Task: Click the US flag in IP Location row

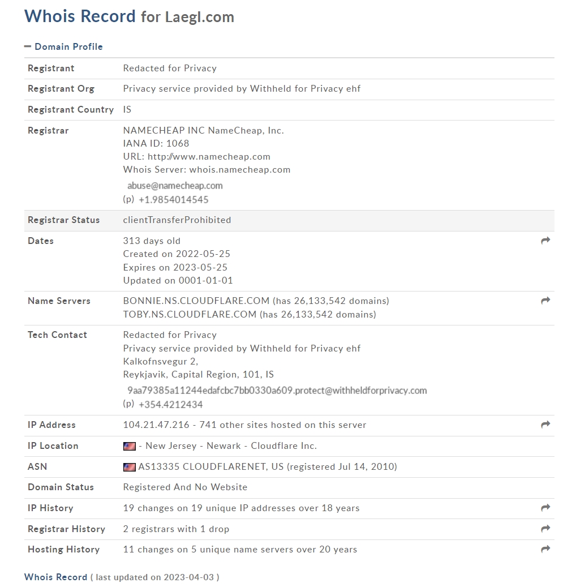Action: (130, 446)
